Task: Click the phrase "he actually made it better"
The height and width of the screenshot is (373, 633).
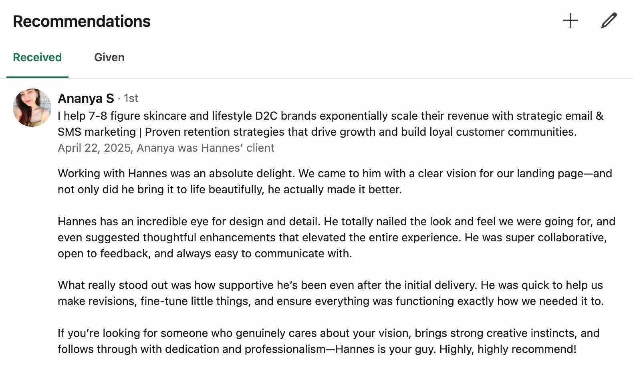Action: (x=334, y=190)
